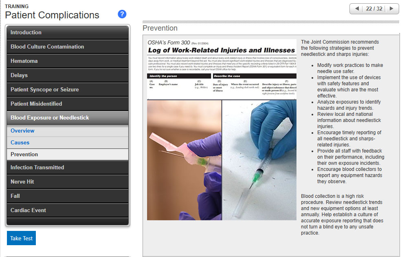Screen dimensions: 402x257
Task: Go to previous page arrow
Action: click(x=357, y=9)
